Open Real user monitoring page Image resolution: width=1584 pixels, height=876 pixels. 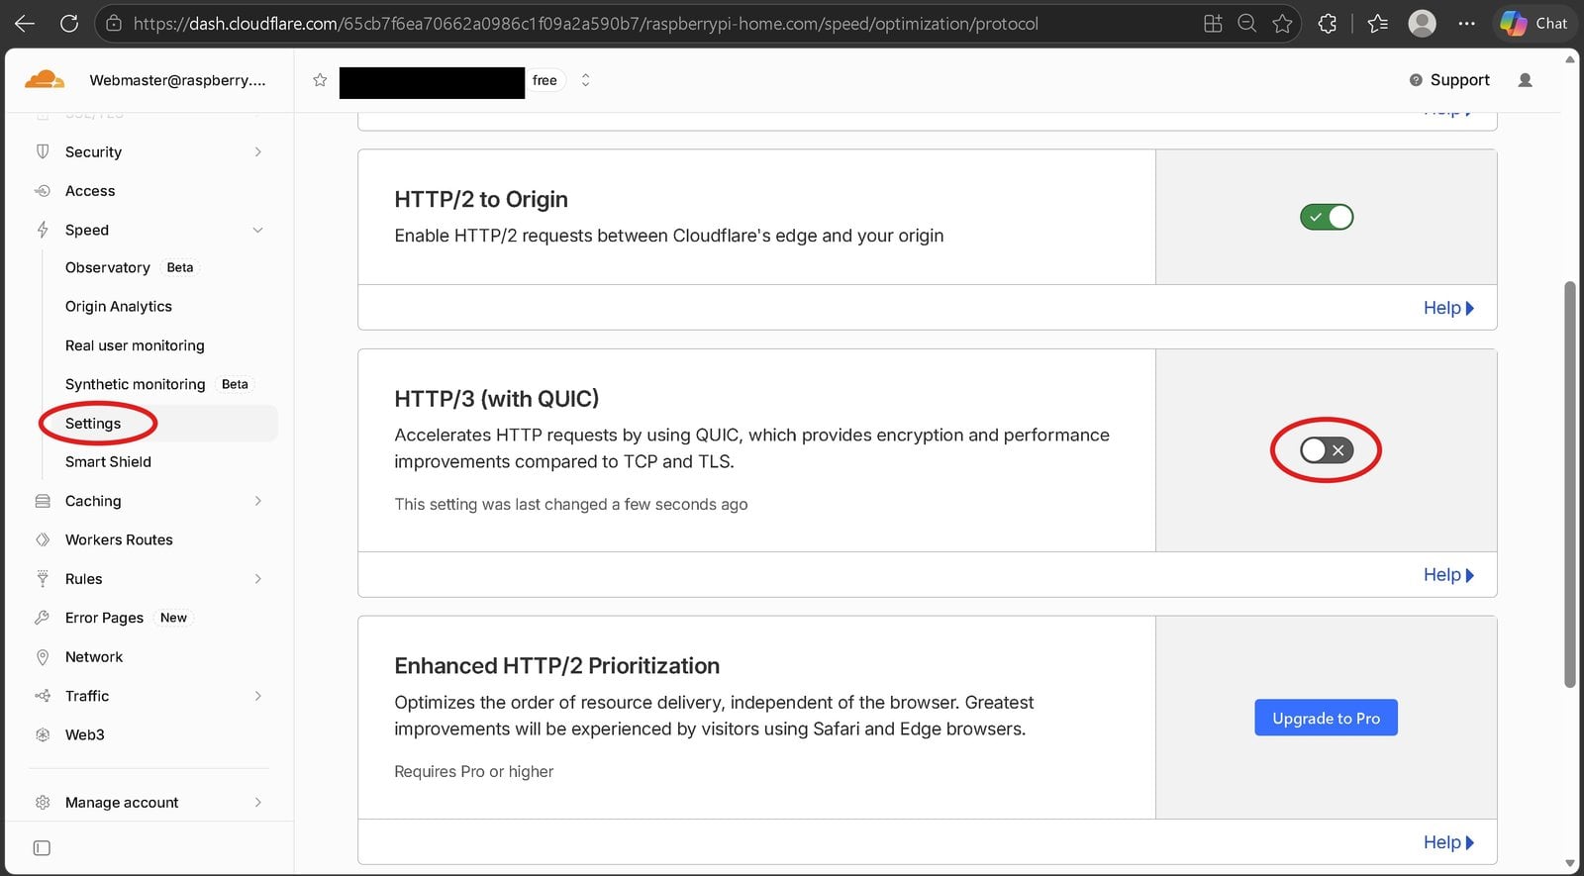[x=135, y=345]
